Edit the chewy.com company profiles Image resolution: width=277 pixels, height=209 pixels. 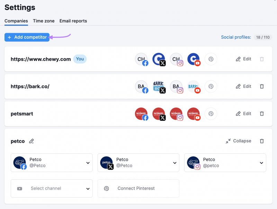point(243,59)
